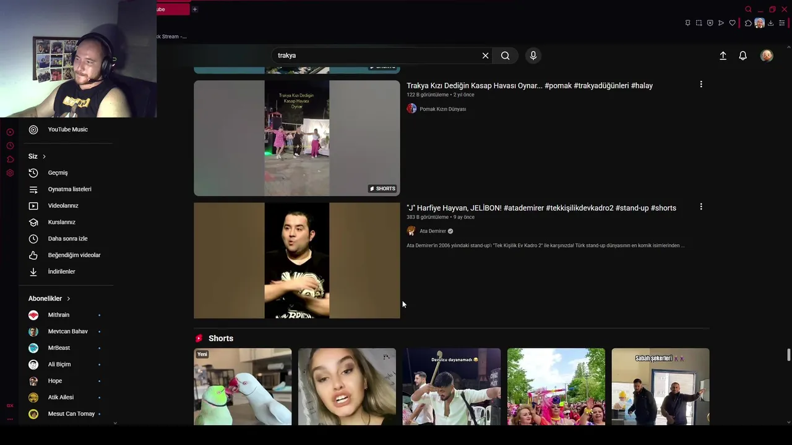Open YouTube Music from the sidebar

tap(66, 129)
